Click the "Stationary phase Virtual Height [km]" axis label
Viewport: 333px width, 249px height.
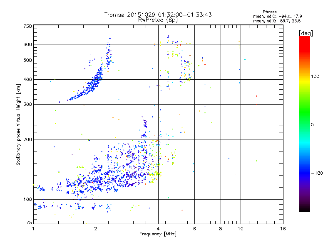pyautogui.click(x=18, y=124)
